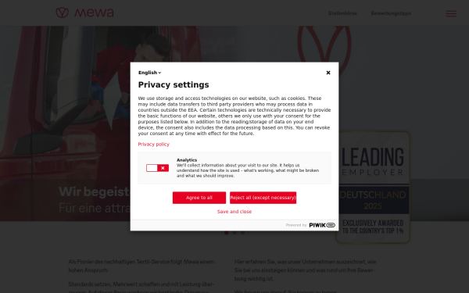Image resolution: width=469 pixels, height=293 pixels.
Task: Click the Save and close link
Action: (x=234, y=212)
